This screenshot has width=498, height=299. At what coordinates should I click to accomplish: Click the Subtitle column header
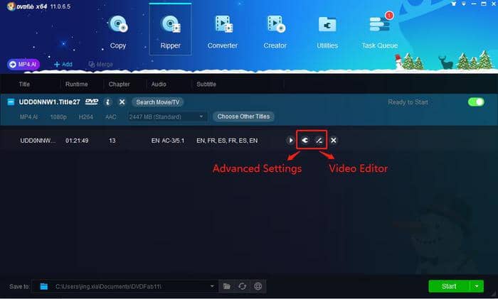click(x=206, y=84)
